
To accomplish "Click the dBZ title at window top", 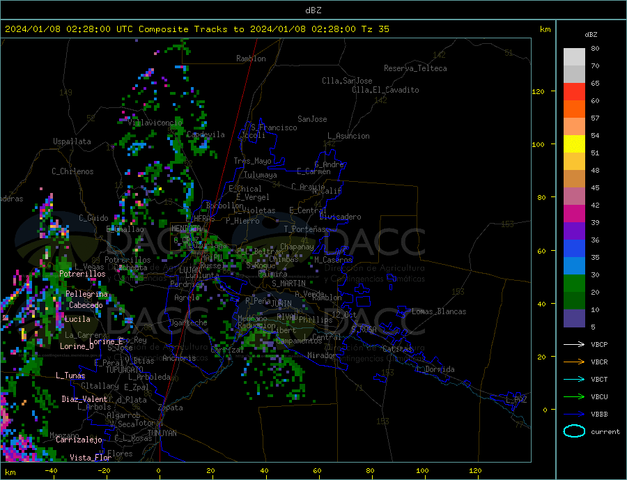I will point(313,10).
